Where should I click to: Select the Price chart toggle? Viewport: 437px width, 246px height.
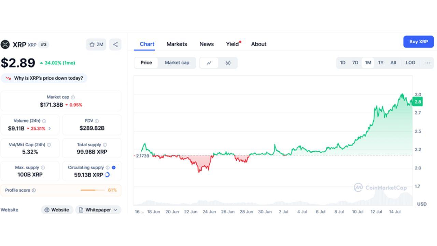coord(146,63)
